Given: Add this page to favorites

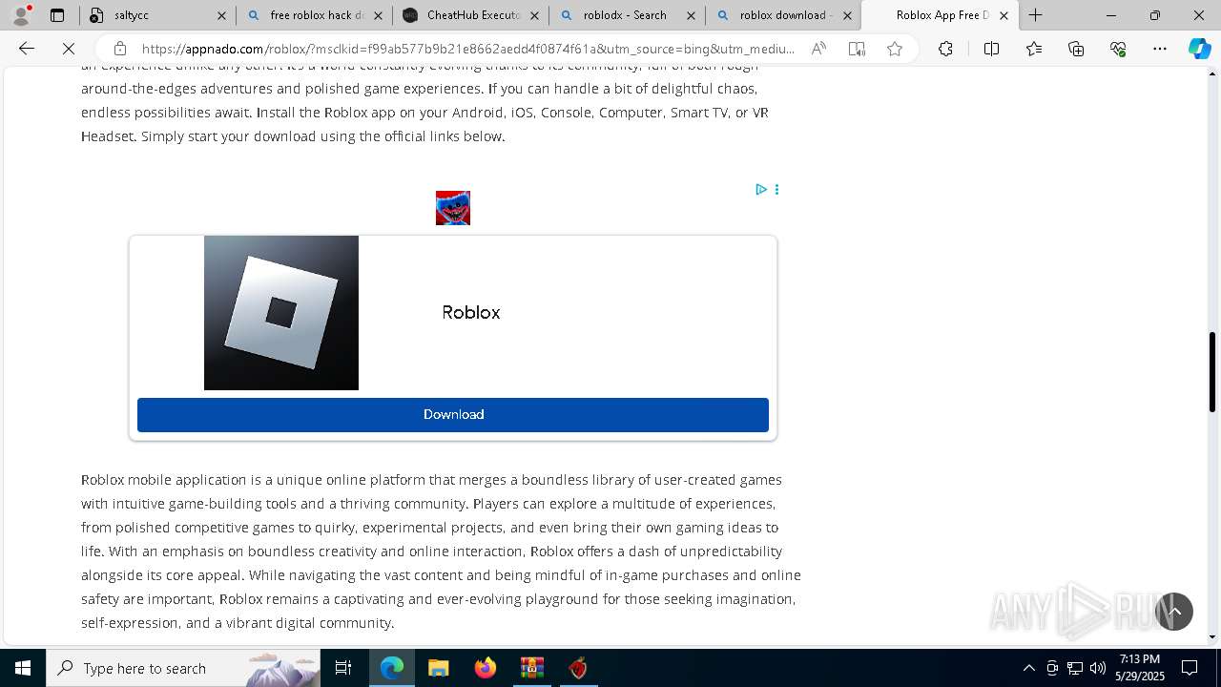Looking at the screenshot, I should [894, 49].
